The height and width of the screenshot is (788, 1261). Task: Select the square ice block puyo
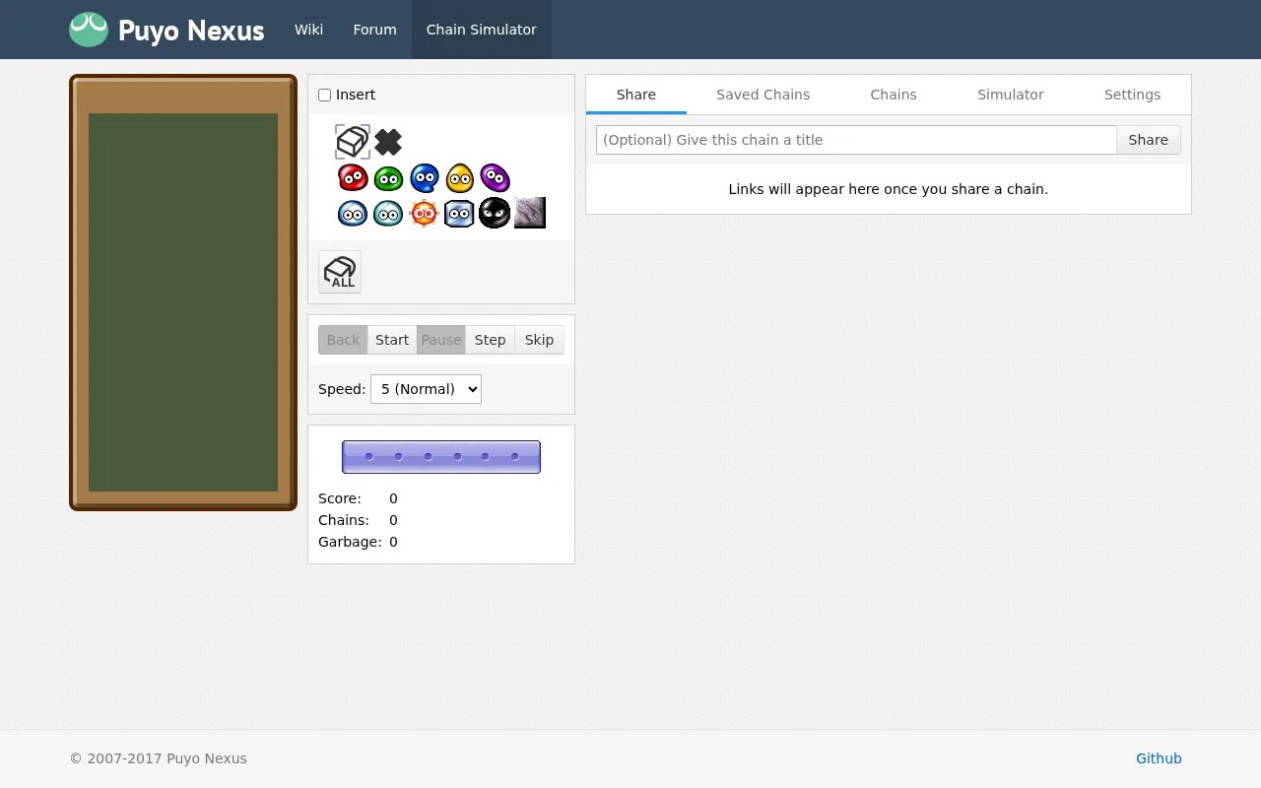coord(459,213)
